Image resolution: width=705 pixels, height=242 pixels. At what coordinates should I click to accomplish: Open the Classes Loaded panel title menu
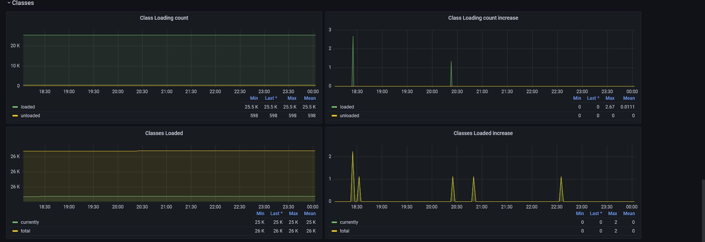[x=164, y=133]
